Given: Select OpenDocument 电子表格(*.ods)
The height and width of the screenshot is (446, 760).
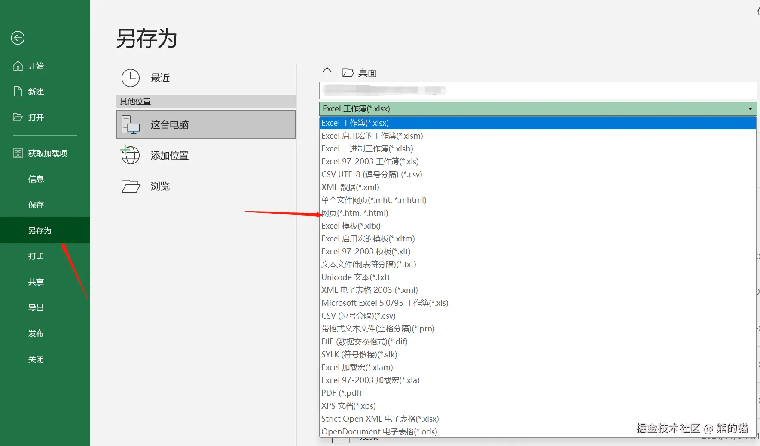Looking at the screenshot, I should tap(538, 431).
